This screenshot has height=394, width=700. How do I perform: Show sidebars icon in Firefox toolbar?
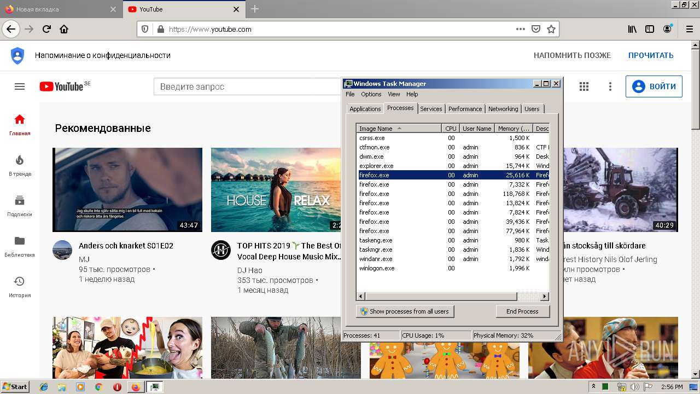click(x=650, y=29)
